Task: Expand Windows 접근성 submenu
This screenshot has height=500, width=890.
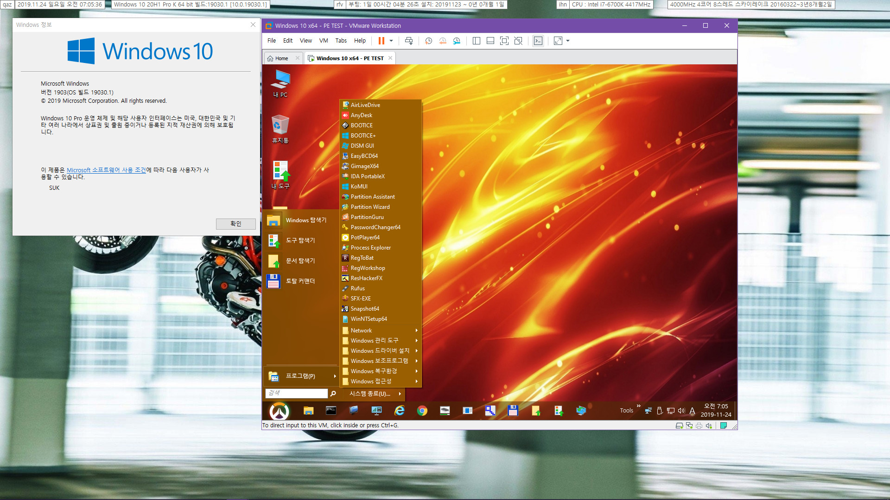Action: [x=380, y=381]
